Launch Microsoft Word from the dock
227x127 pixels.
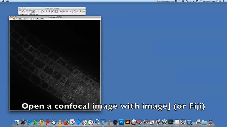point(29,122)
